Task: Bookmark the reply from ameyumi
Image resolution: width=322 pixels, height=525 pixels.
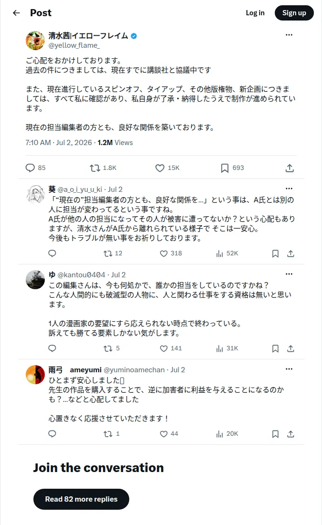Action: click(275, 434)
